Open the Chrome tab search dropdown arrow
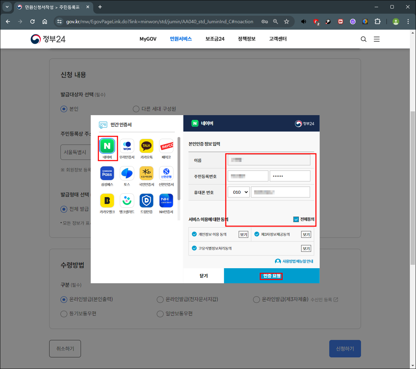 pos(7,7)
